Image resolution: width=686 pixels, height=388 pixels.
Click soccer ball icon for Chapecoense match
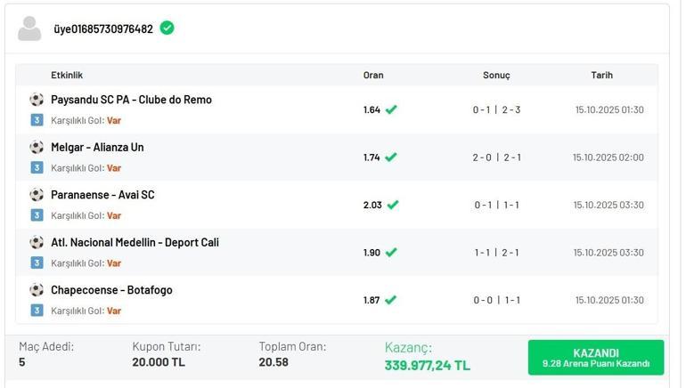(x=37, y=290)
